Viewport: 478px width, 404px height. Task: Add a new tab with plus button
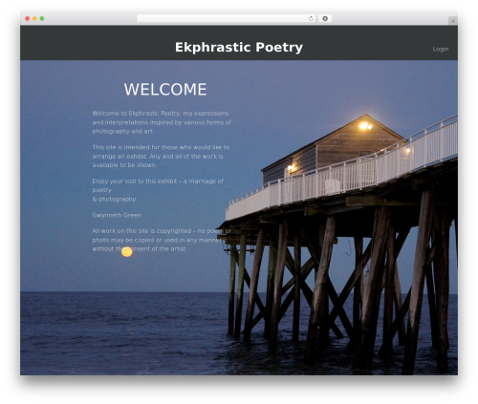point(453,21)
